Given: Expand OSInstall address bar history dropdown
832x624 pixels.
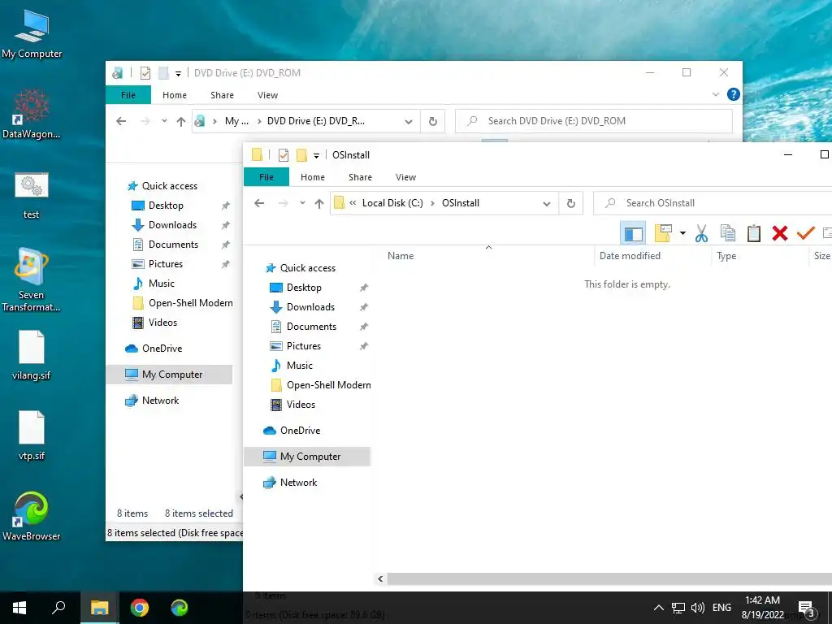Looking at the screenshot, I should point(547,203).
